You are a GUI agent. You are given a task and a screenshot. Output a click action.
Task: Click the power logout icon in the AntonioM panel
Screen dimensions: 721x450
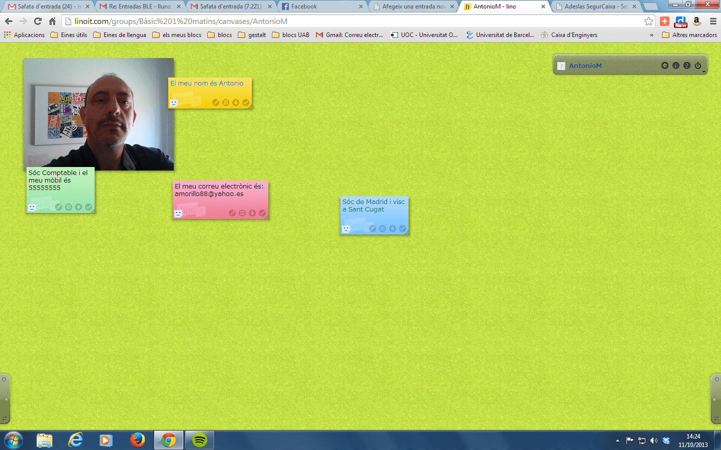point(698,65)
